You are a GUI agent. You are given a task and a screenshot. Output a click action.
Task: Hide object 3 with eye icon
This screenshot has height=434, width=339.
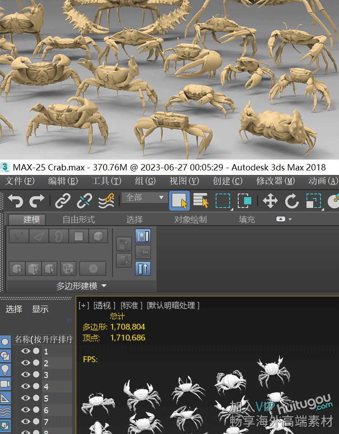tap(26, 374)
